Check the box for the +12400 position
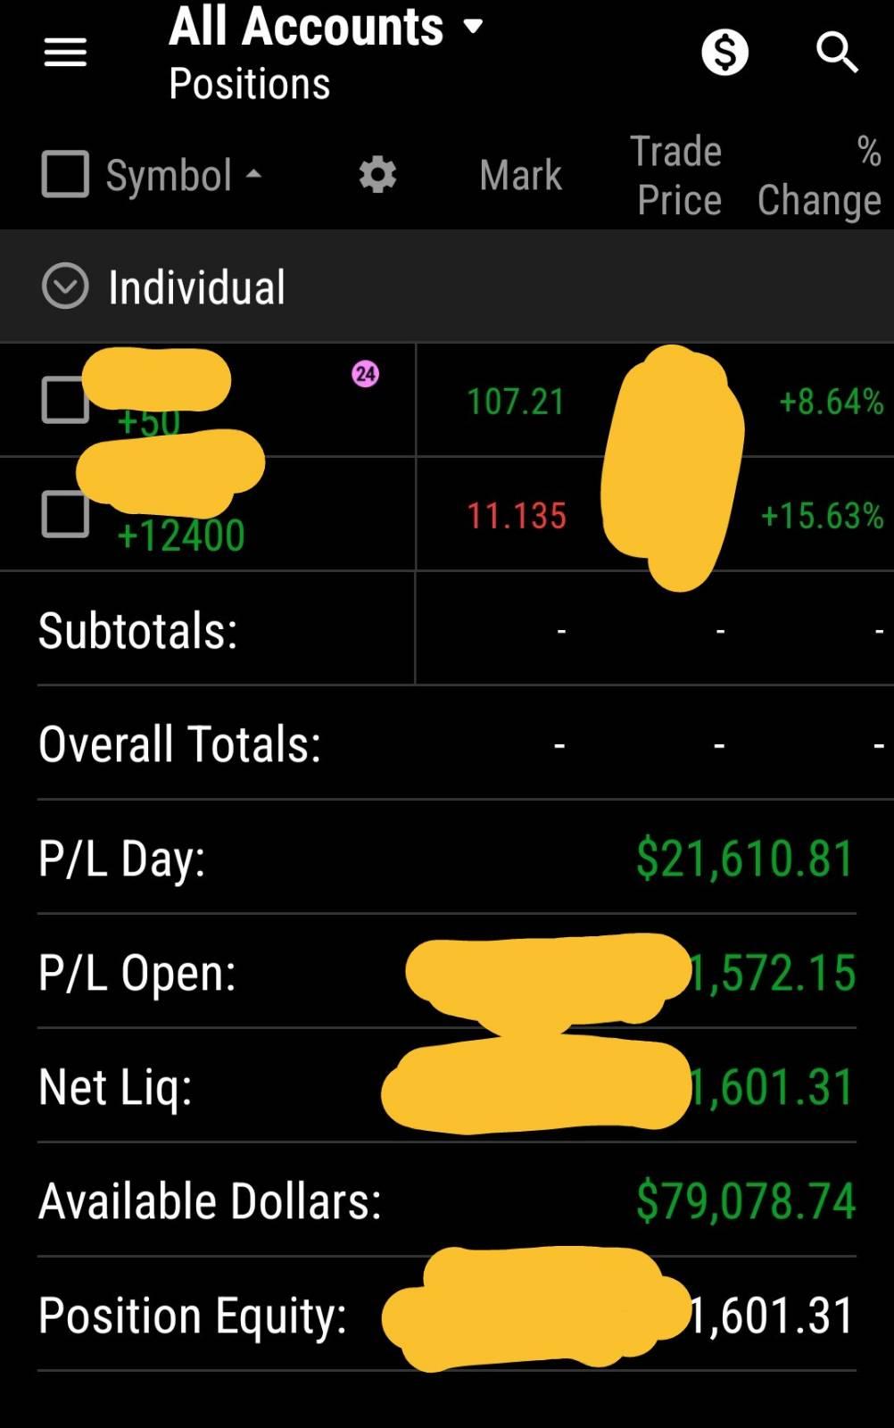The width and height of the screenshot is (894, 1428). click(x=64, y=514)
